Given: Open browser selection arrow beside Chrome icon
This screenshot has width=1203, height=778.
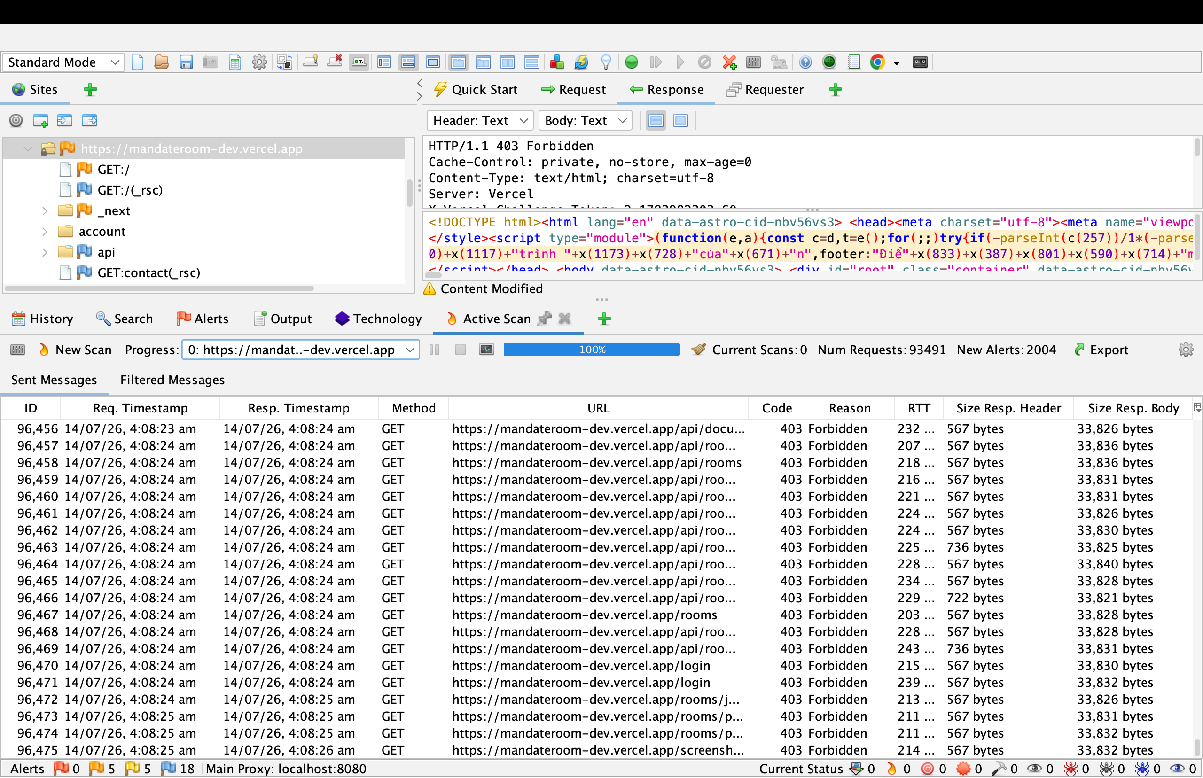Looking at the screenshot, I should [897, 63].
